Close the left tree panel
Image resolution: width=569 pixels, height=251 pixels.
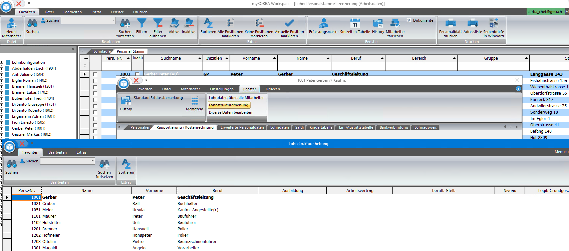pos(73,49)
